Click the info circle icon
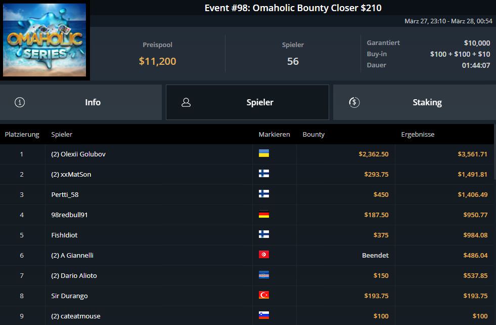 coord(20,102)
